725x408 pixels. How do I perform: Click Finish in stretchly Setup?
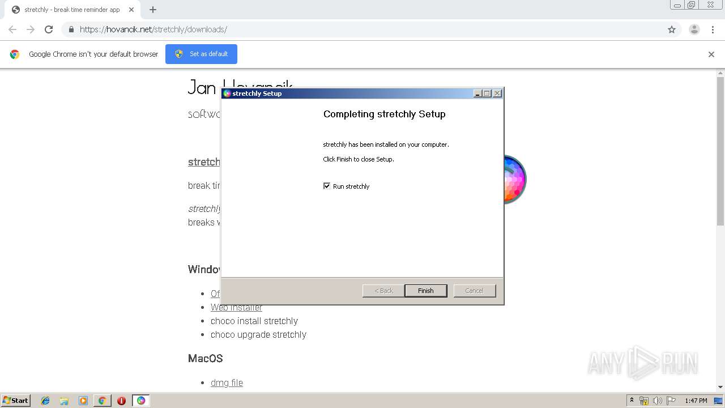[426, 291]
